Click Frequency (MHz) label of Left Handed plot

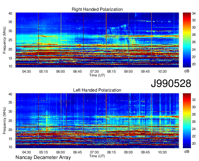4,121
